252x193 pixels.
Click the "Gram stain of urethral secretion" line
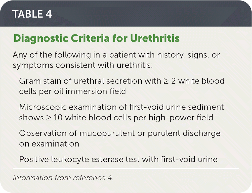[x=121, y=81]
